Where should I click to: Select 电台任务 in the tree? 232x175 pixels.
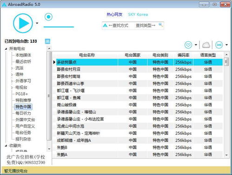(x=23, y=133)
